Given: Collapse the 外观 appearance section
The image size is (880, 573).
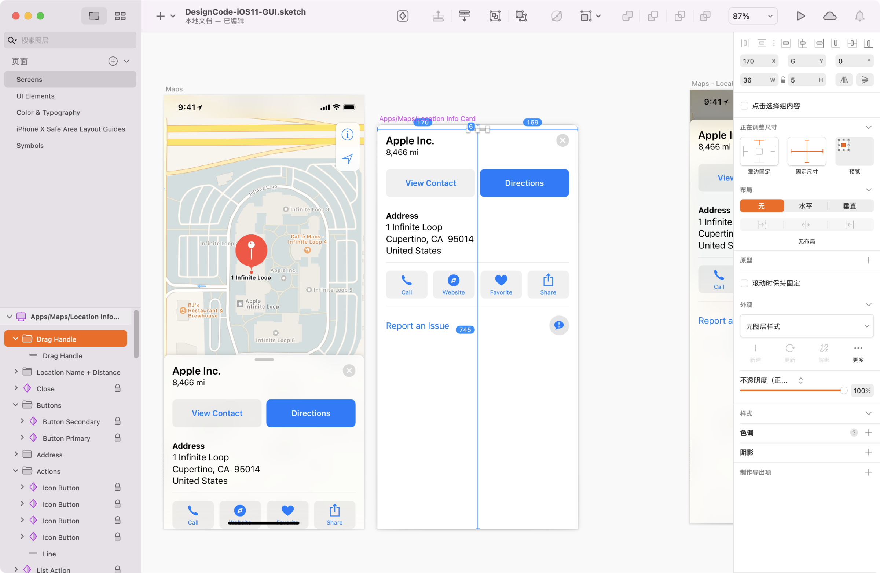Looking at the screenshot, I should pos(868,305).
